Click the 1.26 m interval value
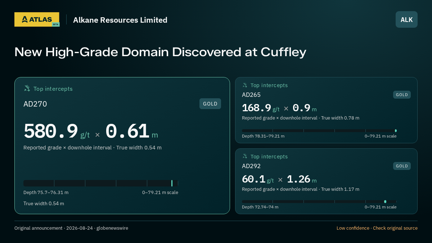 pyautogui.click(x=302, y=179)
